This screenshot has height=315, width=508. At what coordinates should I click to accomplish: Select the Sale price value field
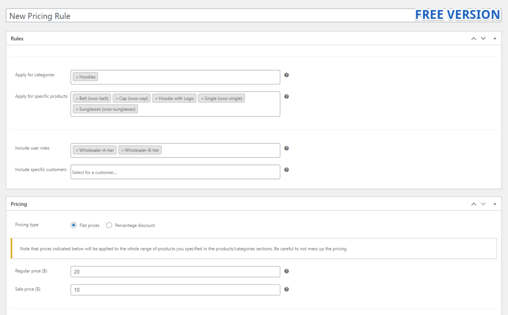point(175,289)
